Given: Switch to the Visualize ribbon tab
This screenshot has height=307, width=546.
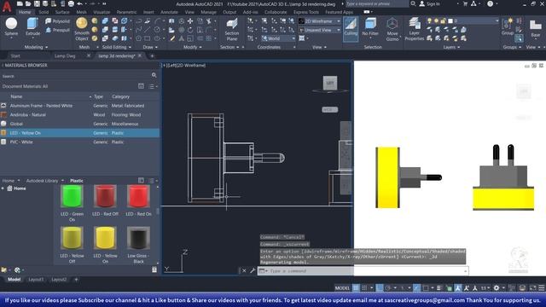Looking at the screenshot, I should (102, 12).
